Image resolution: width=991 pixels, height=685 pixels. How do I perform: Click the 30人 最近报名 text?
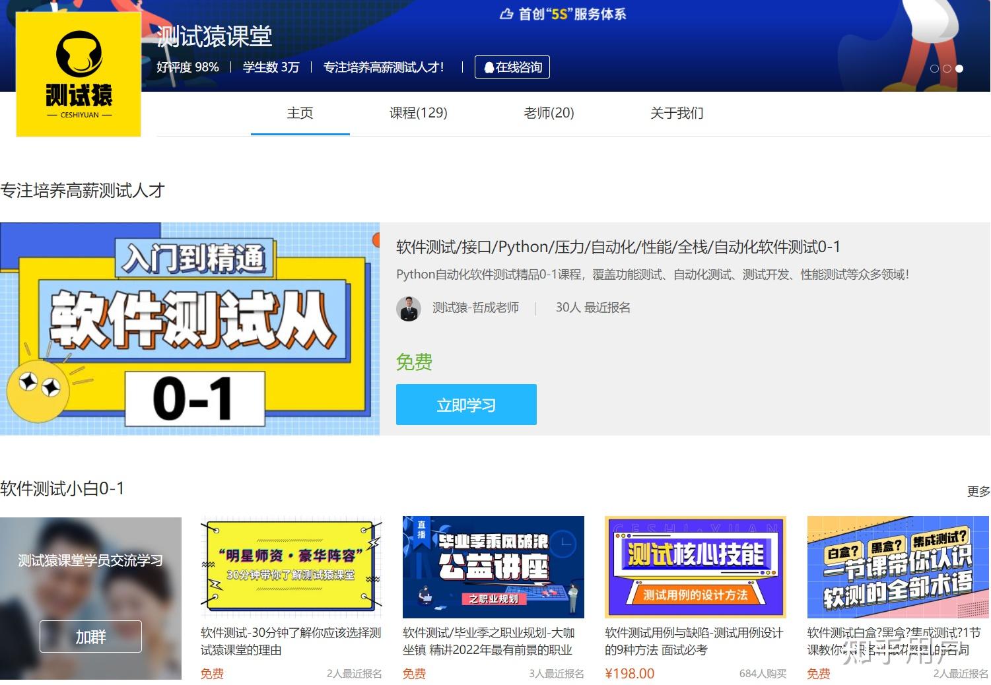[593, 308]
